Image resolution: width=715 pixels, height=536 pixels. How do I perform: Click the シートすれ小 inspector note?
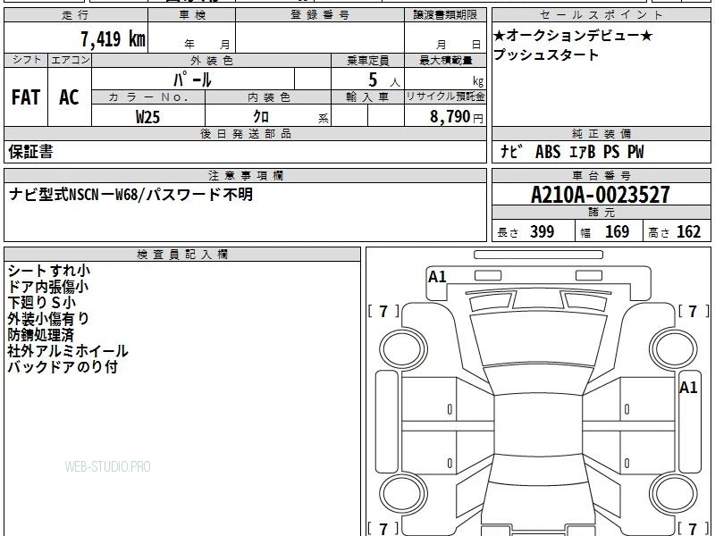click(x=49, y=271)
